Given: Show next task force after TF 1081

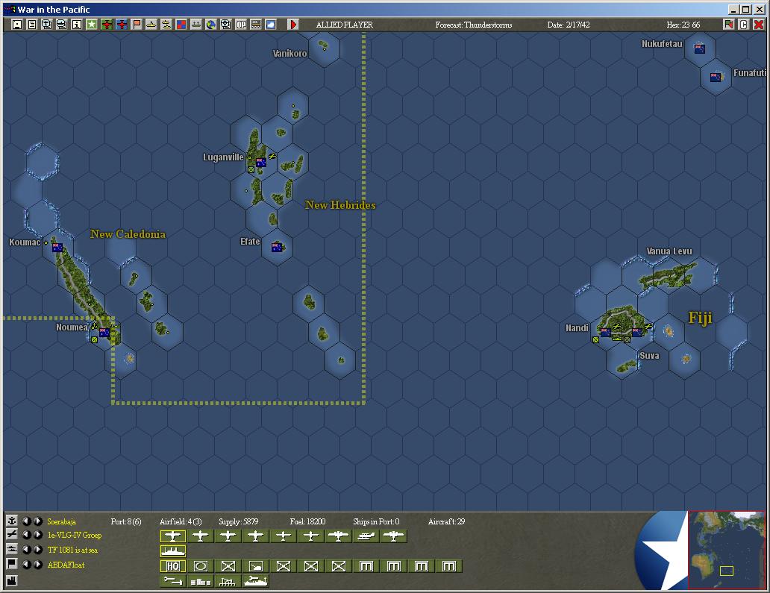Looking at the screenshot, I should (x=37, y=550).
